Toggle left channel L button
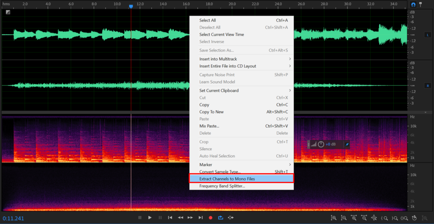Screen dimensions: 434x224 click(x=428, y=35)
